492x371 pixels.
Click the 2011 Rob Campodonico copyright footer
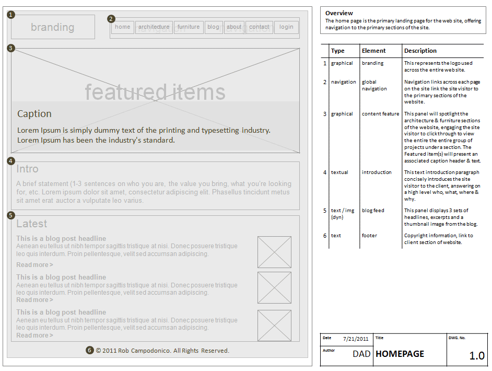tap(162, 351)
